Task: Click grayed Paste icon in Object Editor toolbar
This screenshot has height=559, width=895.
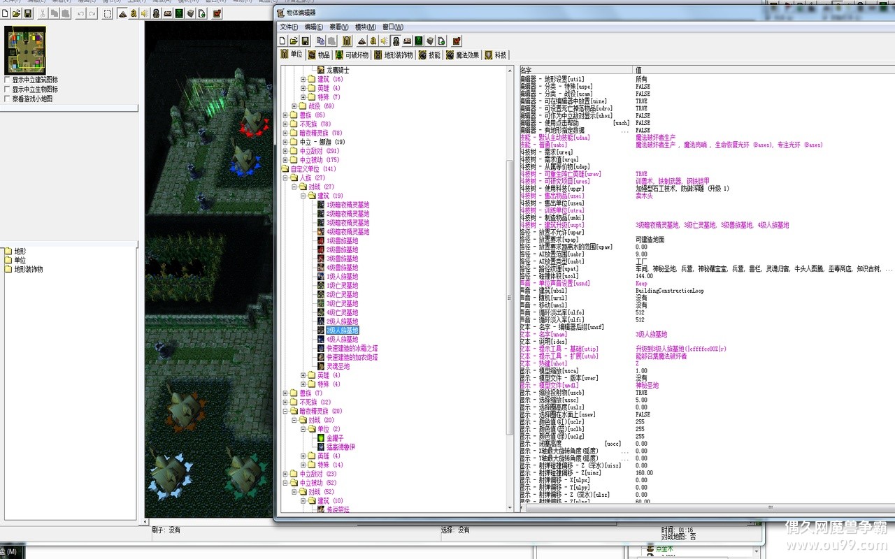Action: coord(331,41)
